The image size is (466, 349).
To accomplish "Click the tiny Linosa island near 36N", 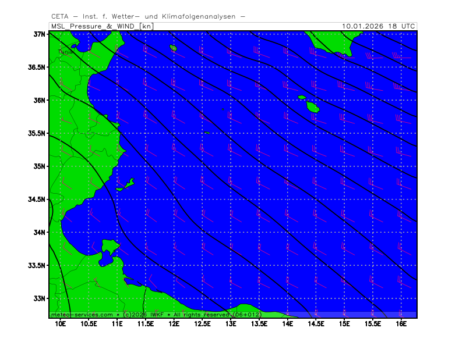I will (x=223, y=109).
